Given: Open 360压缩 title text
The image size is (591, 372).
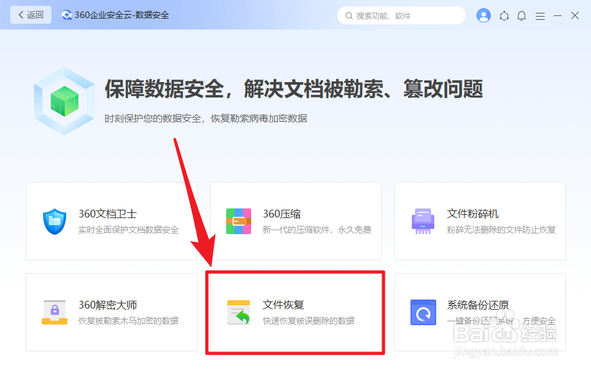Looking at the screenshot, I should [x=281, y=214].
